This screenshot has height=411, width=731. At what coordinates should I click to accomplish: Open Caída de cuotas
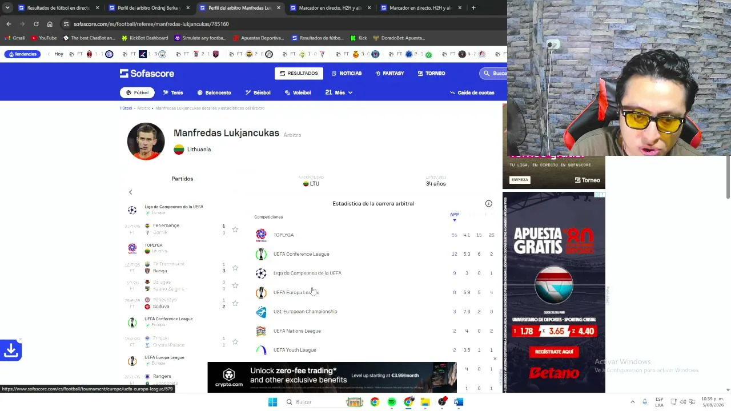(472, 92)
